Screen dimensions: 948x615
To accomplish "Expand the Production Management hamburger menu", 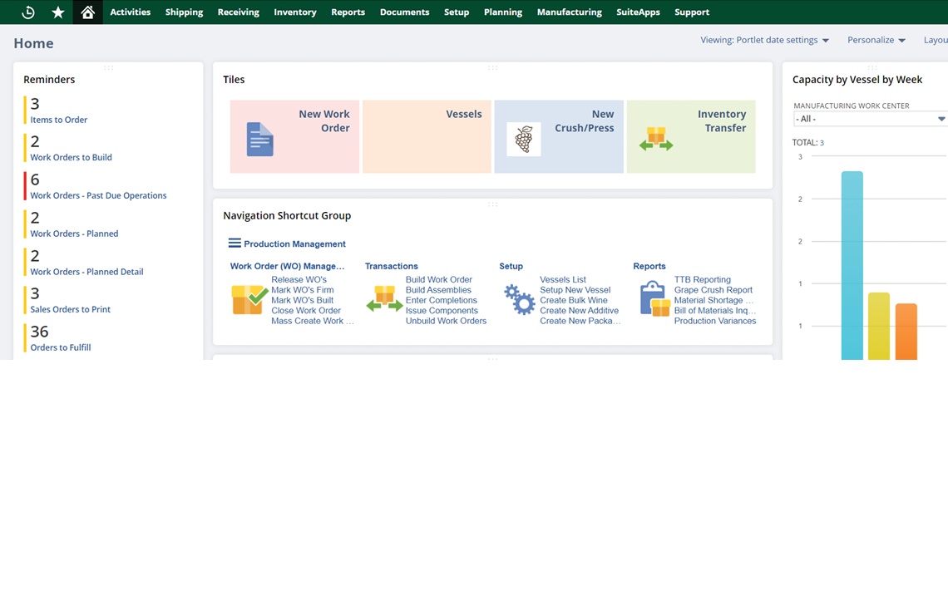I will [235, 244].
